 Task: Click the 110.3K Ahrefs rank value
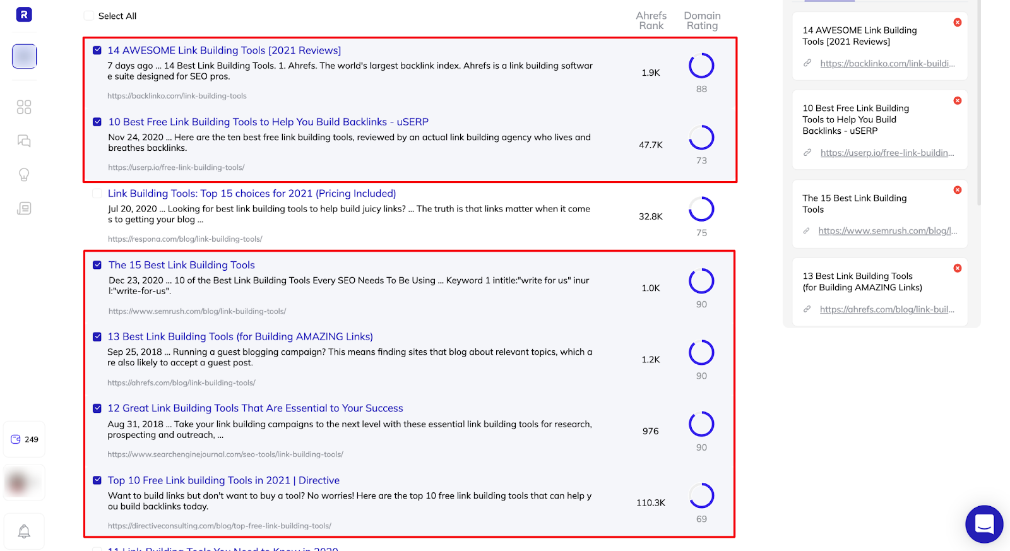click(651, 503)
